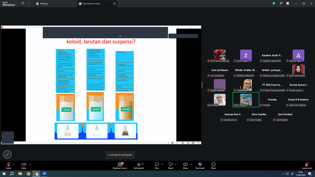Click the '2 unassigned participants' tooltip
Viewport: 315px width, 177px height.
pyautogui.click(x=120, y=155)
